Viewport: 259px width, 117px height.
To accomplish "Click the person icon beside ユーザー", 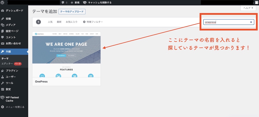I will tap(3, 77).
